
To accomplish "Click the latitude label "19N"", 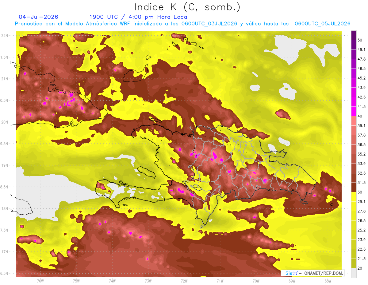I will coord(5,165).
